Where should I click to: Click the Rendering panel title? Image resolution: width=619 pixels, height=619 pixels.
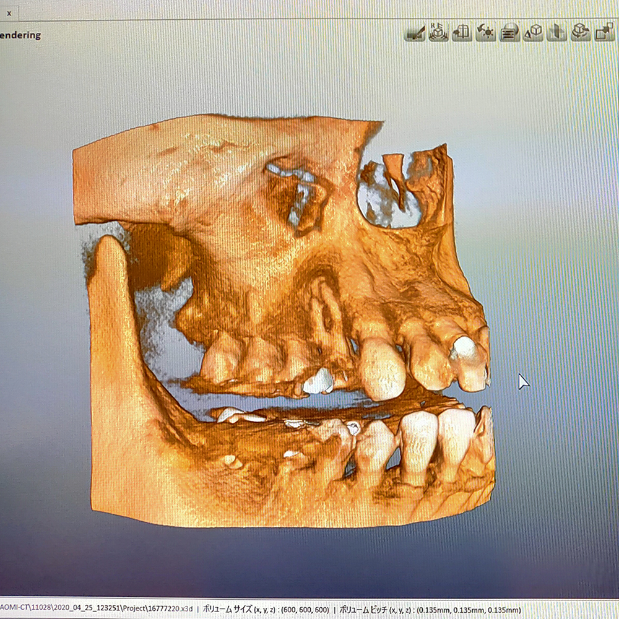point(20,35)
